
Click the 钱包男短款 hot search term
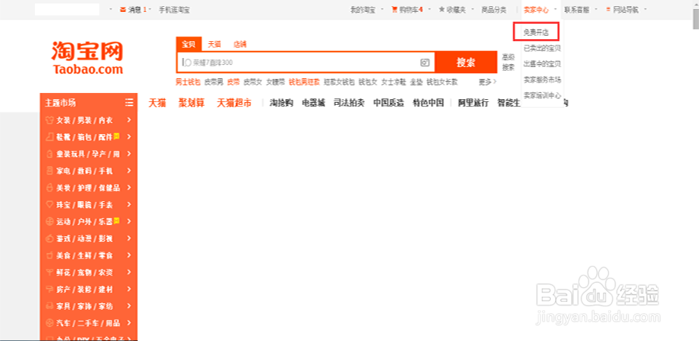305,82
